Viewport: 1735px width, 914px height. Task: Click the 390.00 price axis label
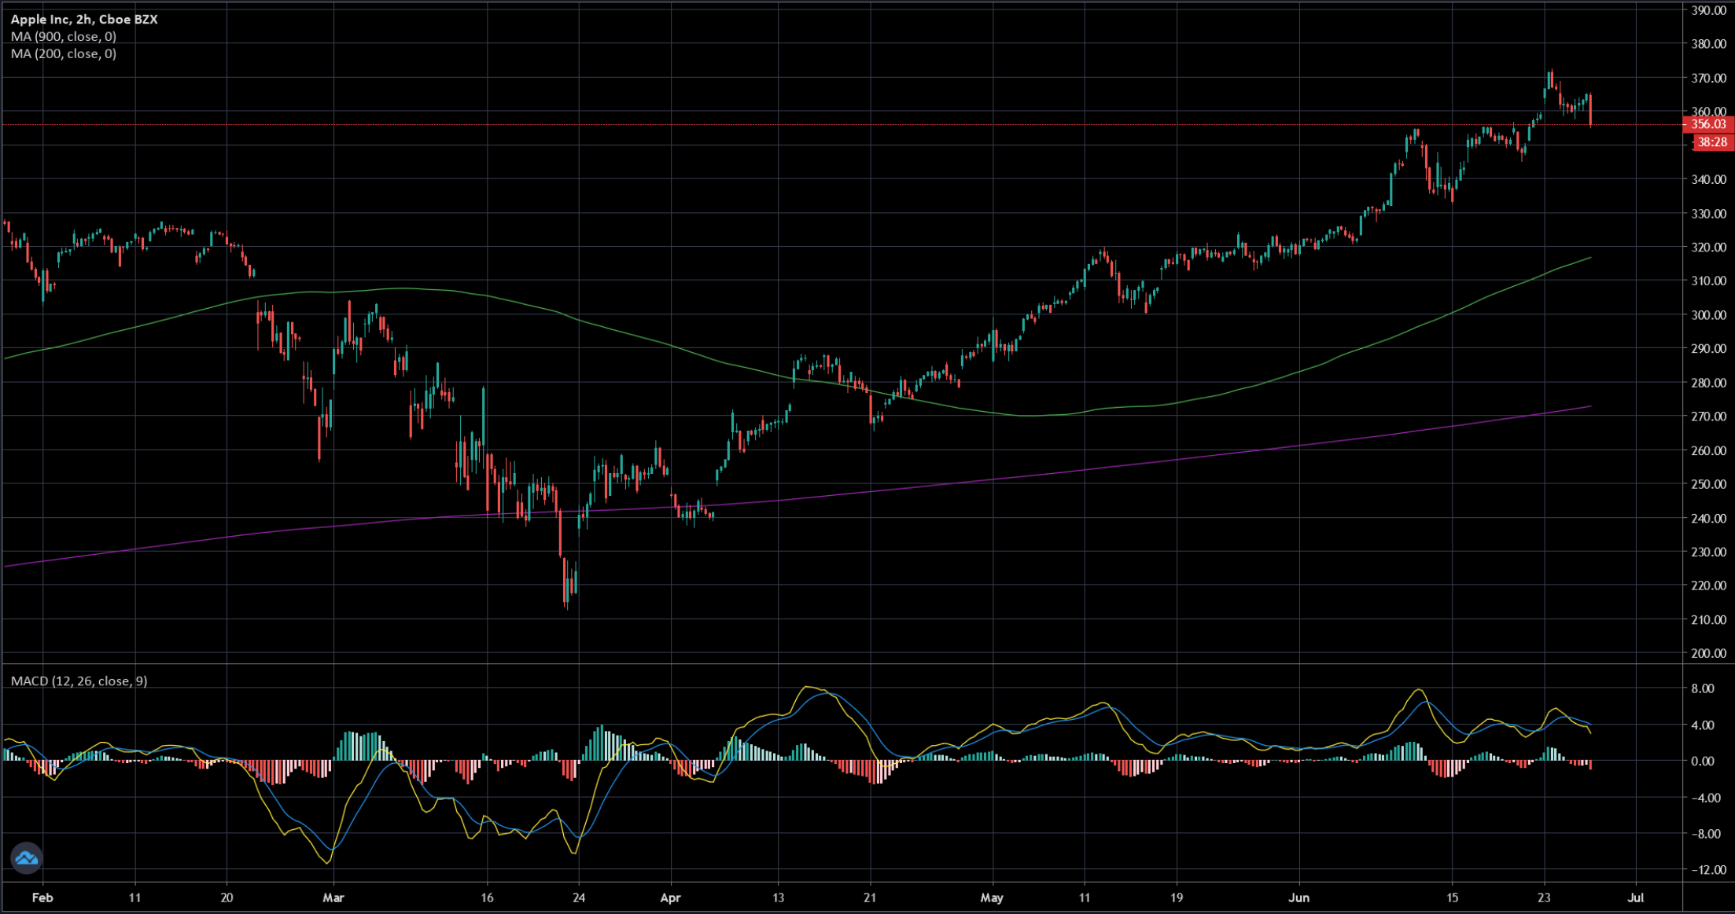coord(1708,10)
